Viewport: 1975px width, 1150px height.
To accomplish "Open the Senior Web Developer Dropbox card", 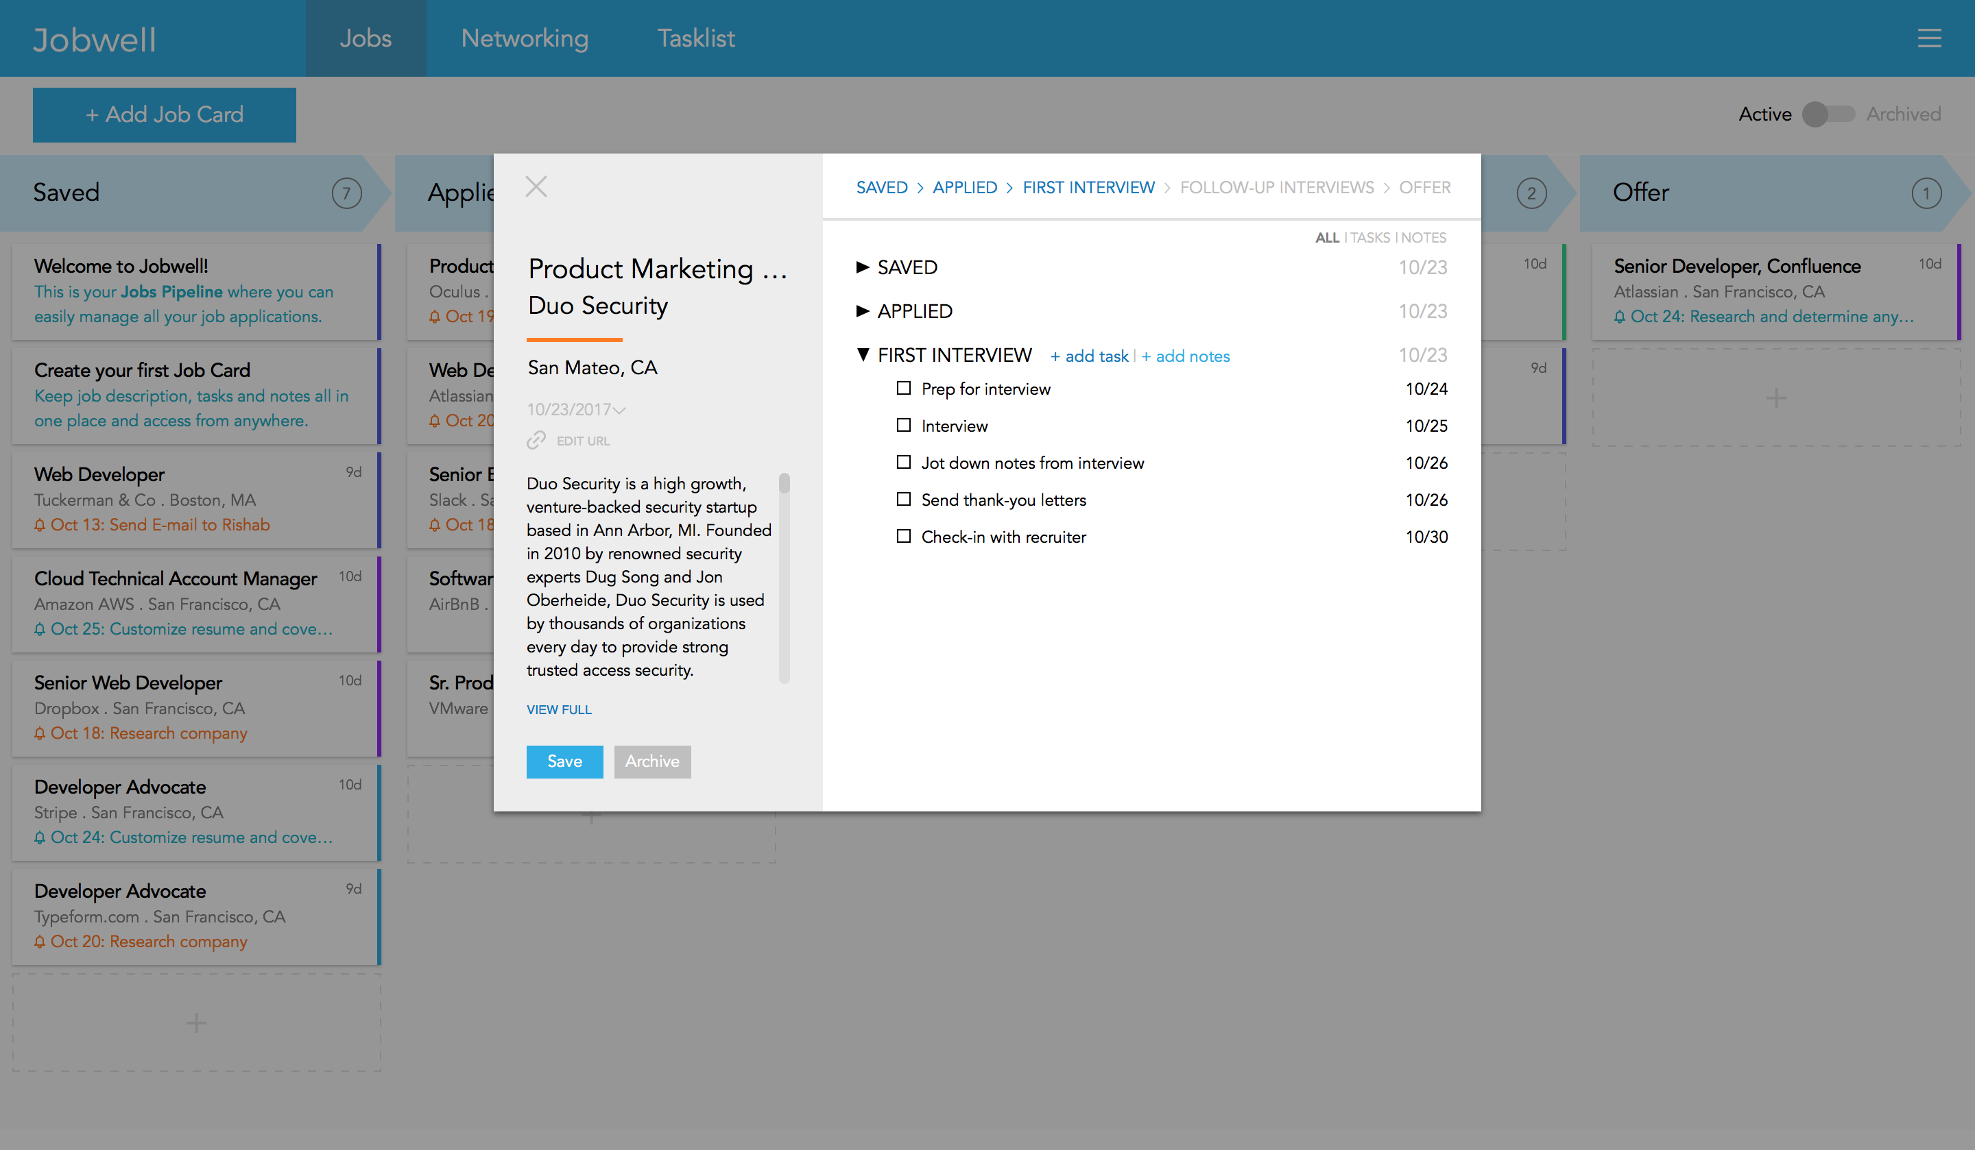I will (x=197, y=708).
